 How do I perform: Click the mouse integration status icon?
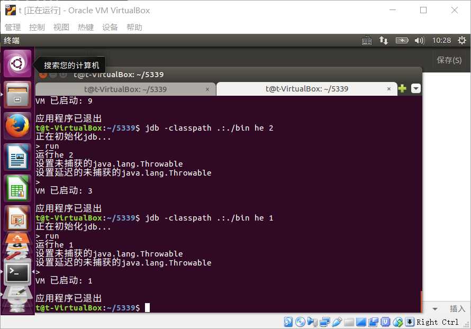point(398,322)
